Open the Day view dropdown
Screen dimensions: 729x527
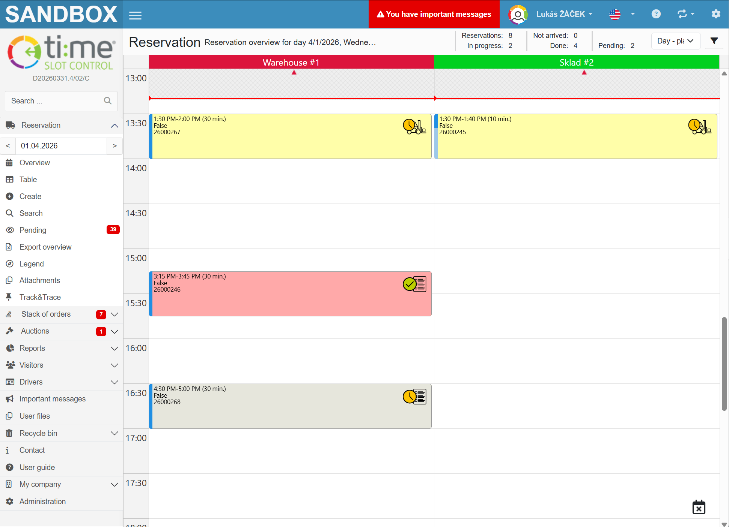pos(675,41)
